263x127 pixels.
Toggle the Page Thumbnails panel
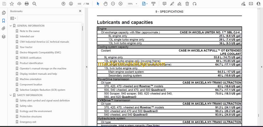[x=4, y=13]
